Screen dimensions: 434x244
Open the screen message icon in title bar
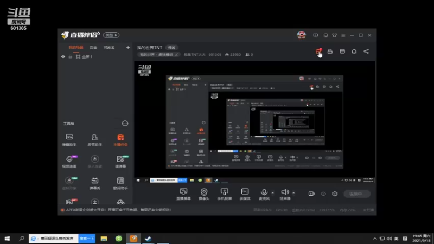pos(316,35)
